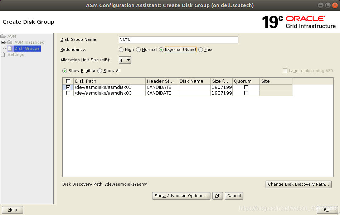Open Help
Image resolution: width=340 pixels, height=215 pixels.
tap(13, 210)
